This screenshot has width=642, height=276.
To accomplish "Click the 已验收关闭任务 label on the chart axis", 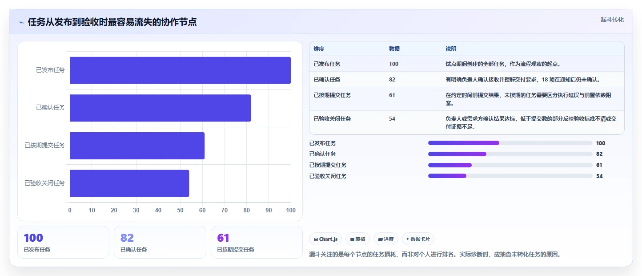I will click(x=44, y=183).
